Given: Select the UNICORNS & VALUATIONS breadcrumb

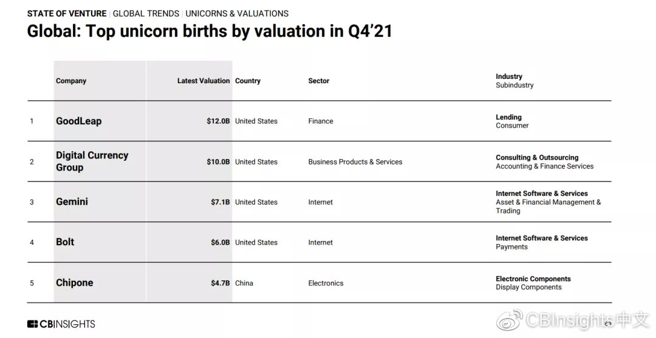Looking at the screenshot, I should tap(237, 13).
